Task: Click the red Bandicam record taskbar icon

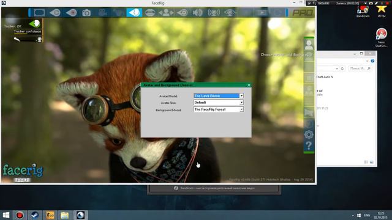Action: [x=20, y=215]
